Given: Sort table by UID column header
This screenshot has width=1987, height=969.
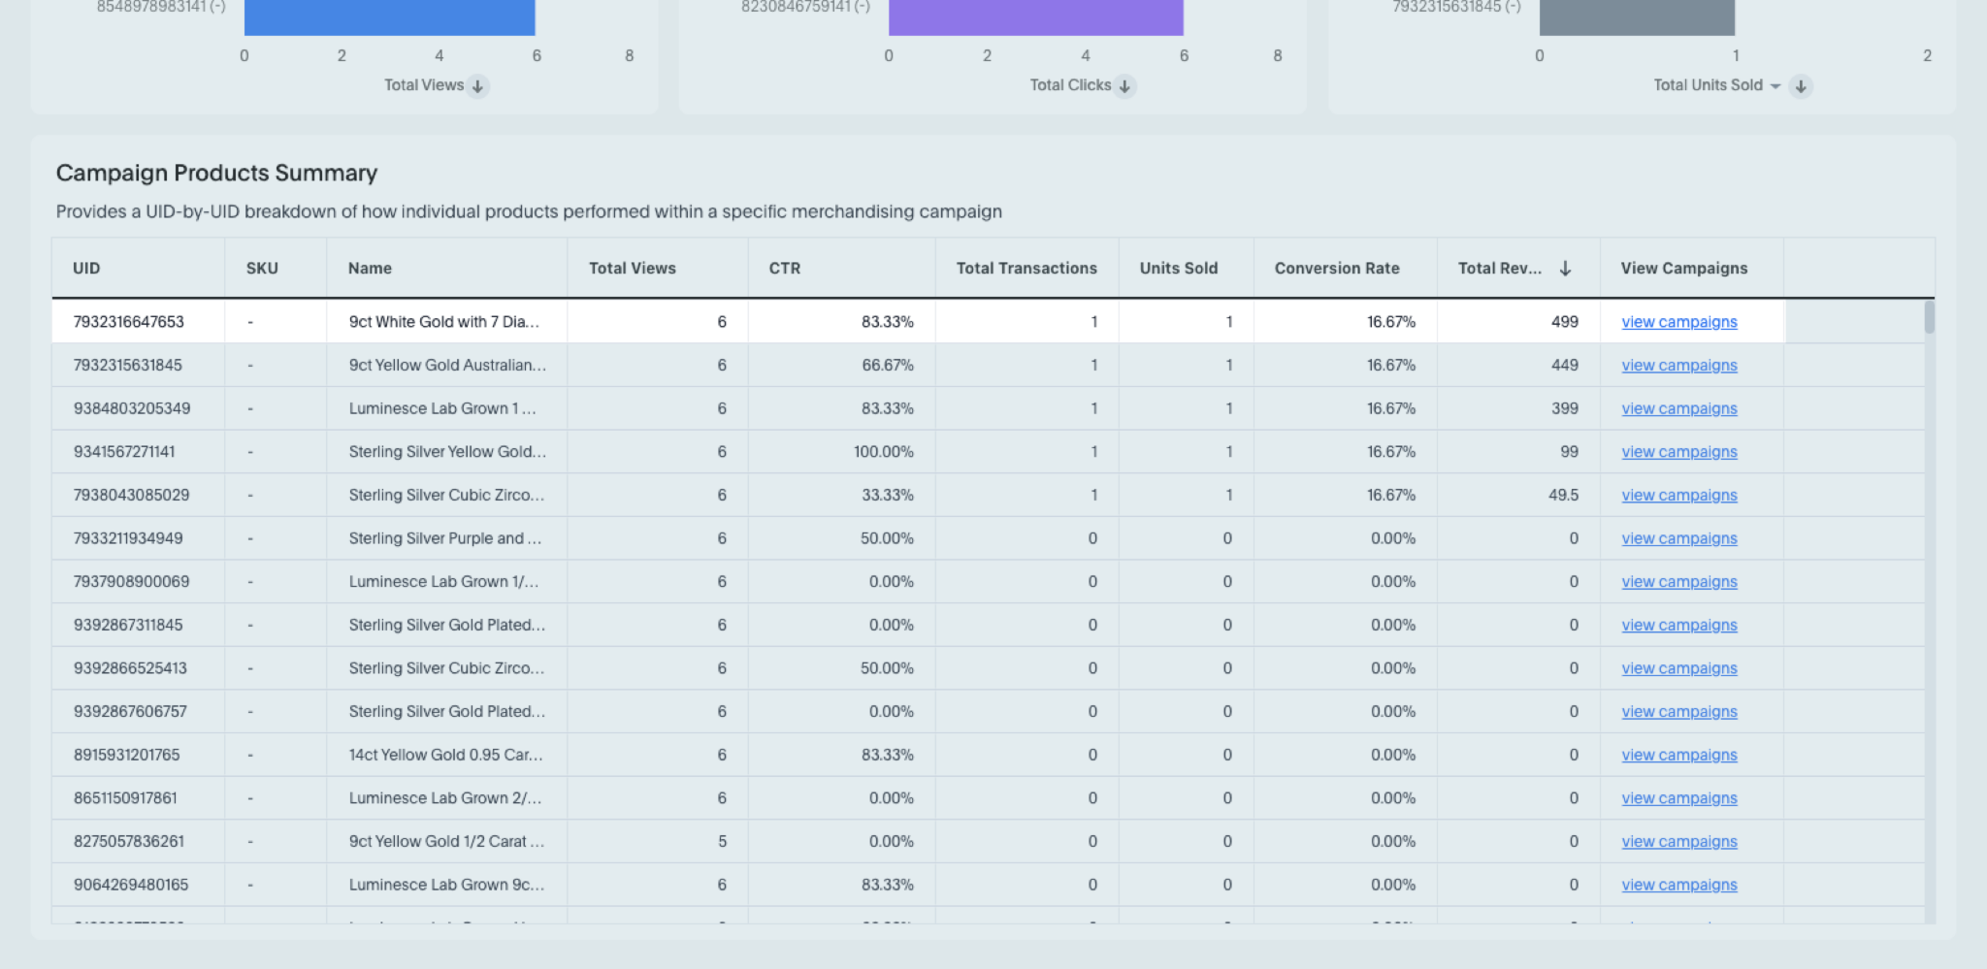Looking at the screenshot, I should 86,269.
